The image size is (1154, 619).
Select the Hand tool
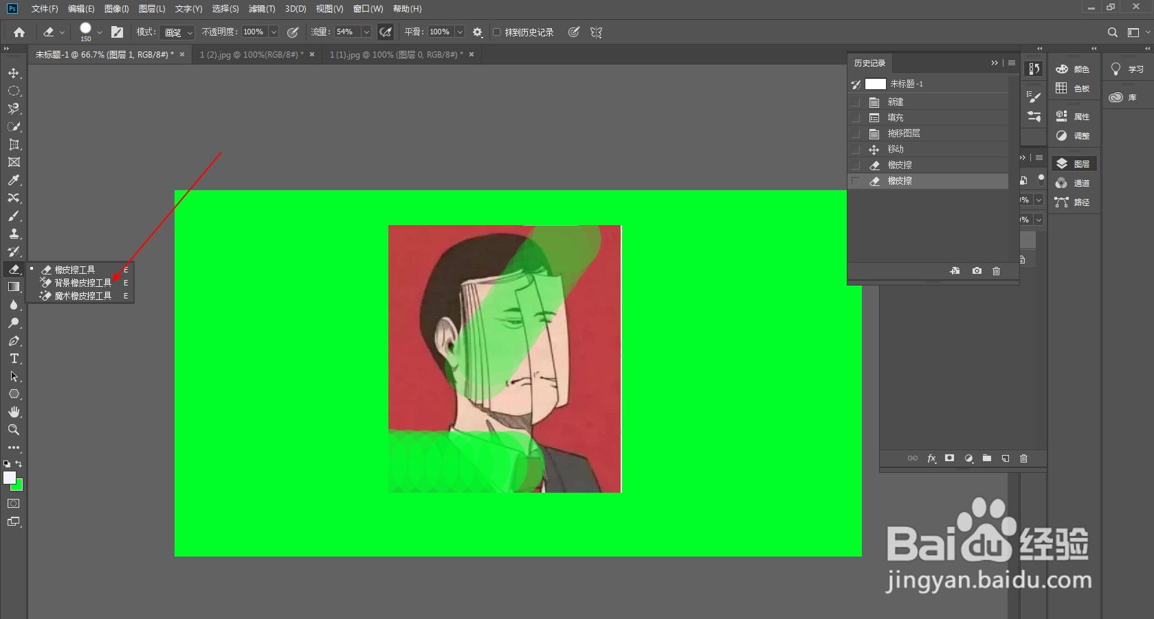point(14,412)
